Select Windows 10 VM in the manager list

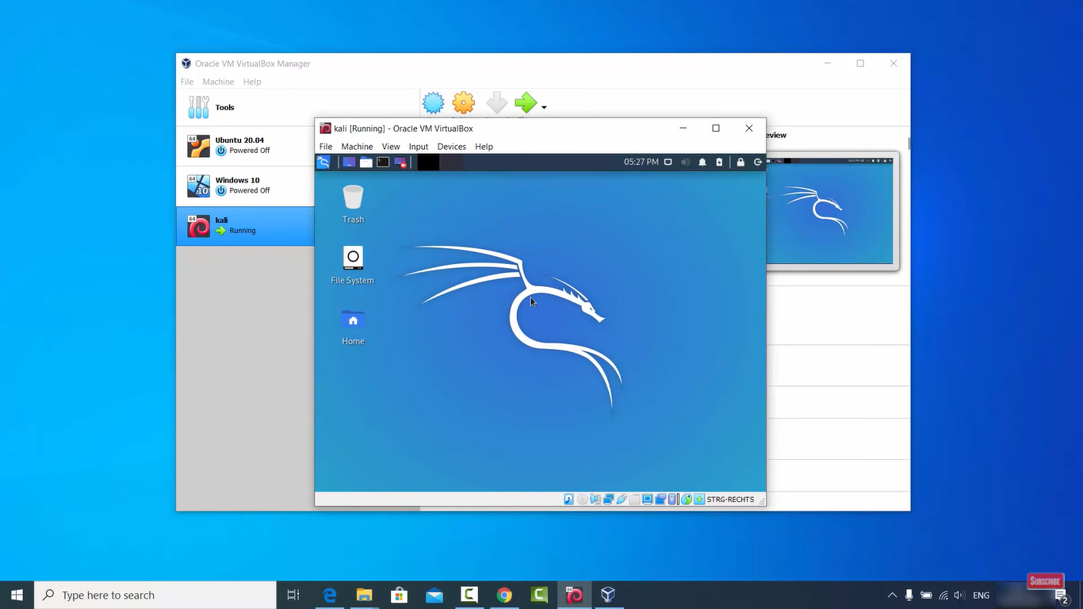tap(245, 186)
